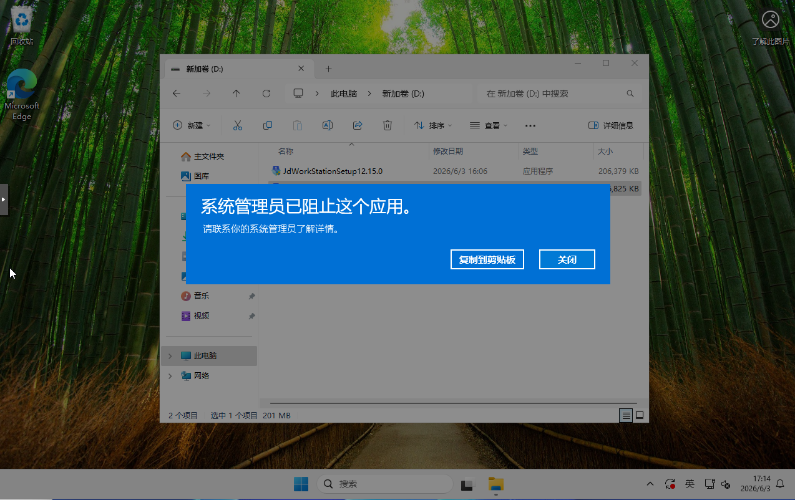Viewport: 795px width, 500px height.
Task: Click the Back arrow in File Explorer
Action: (177, 94)
